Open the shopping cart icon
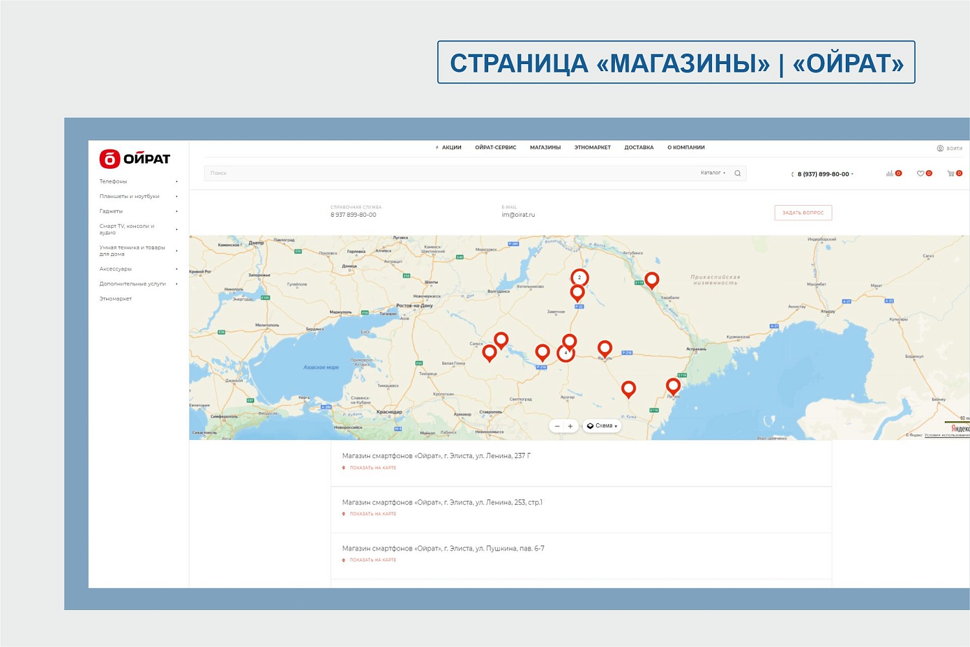The height and width of the screenshot is (647, 970). point(951,173)
